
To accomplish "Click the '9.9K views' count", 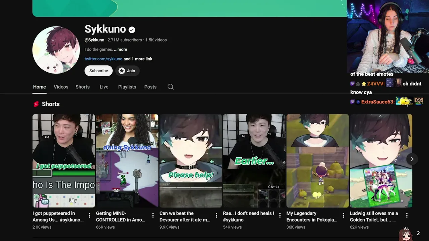I will (170, 227).
